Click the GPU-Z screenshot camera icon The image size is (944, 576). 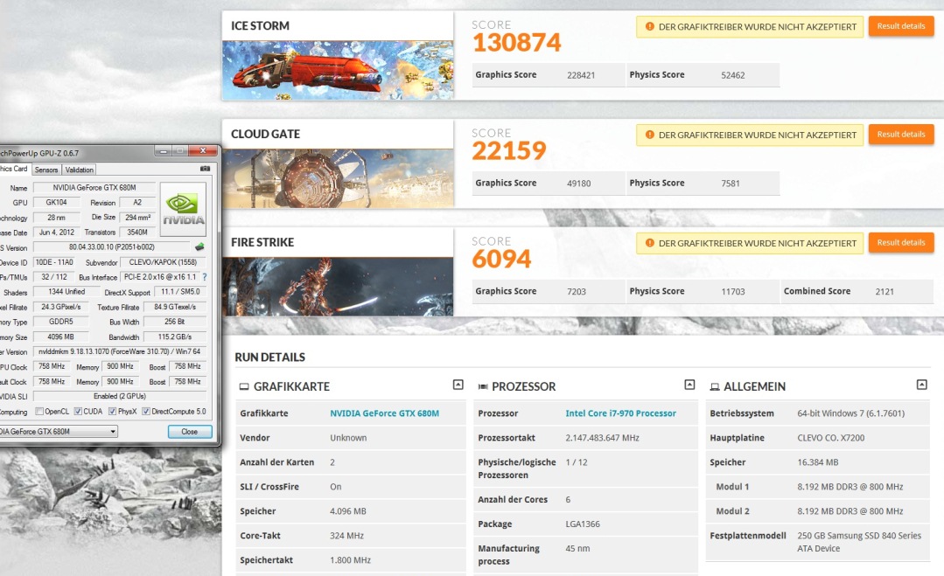coord(206,169)
